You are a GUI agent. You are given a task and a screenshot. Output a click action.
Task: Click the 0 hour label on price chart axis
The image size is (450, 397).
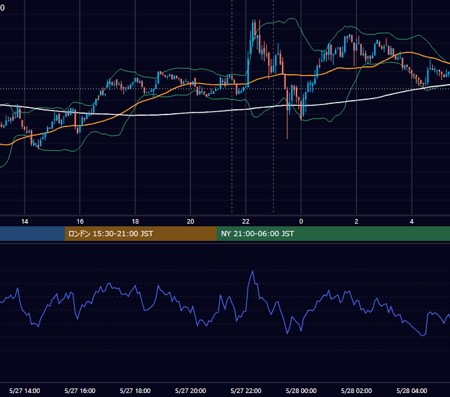coord(301,222)
